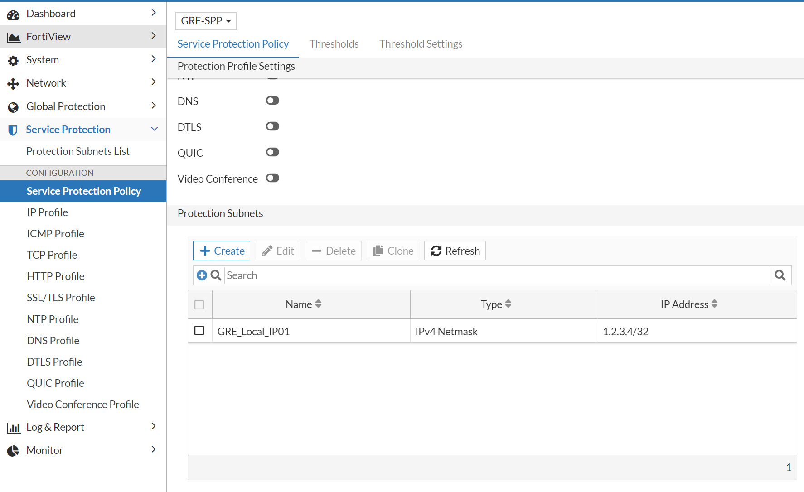Click the Global Protection globe icon
Image resolution: width=804 pixels, height=492 pixels.
coord(13,106)
